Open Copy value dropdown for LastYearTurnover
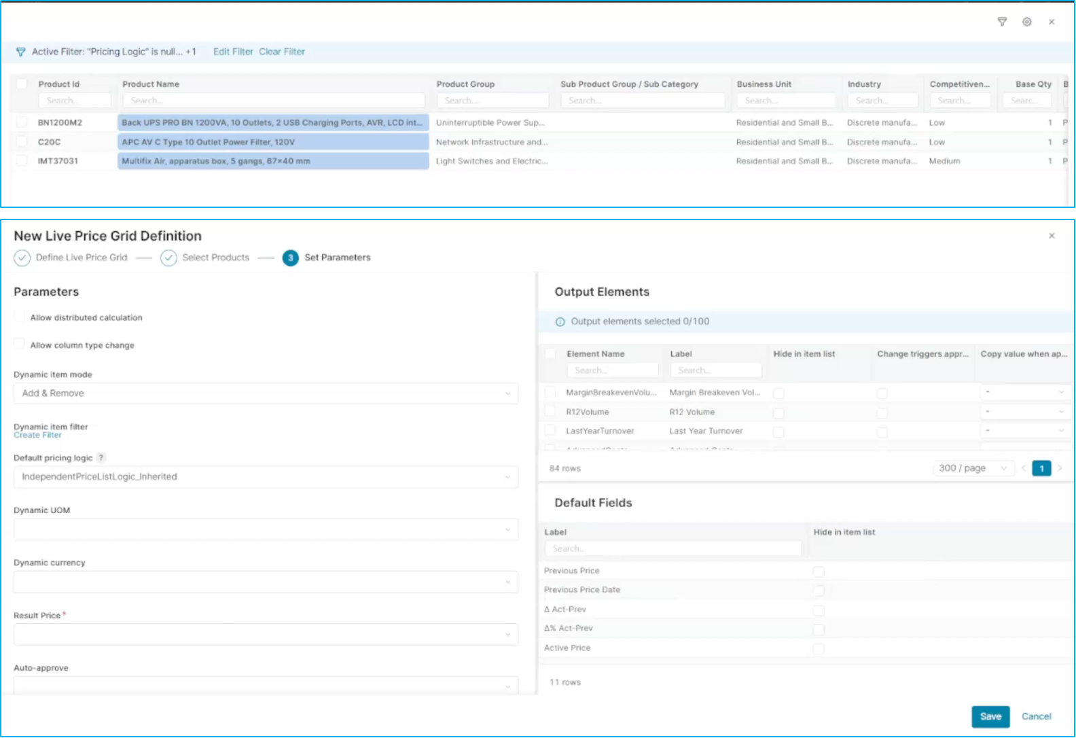This screenshot has height=738, width=1076. pos(1024,431)
